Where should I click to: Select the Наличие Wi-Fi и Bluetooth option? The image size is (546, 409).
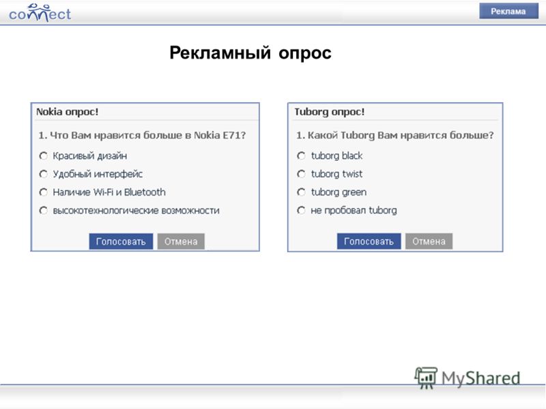coord(43,192)
